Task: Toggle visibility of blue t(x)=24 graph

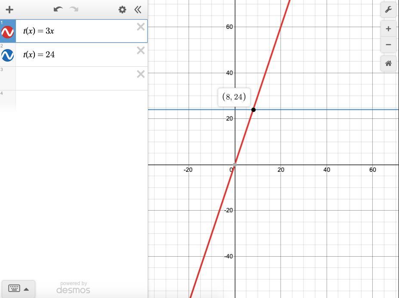Action: point(8,55)
